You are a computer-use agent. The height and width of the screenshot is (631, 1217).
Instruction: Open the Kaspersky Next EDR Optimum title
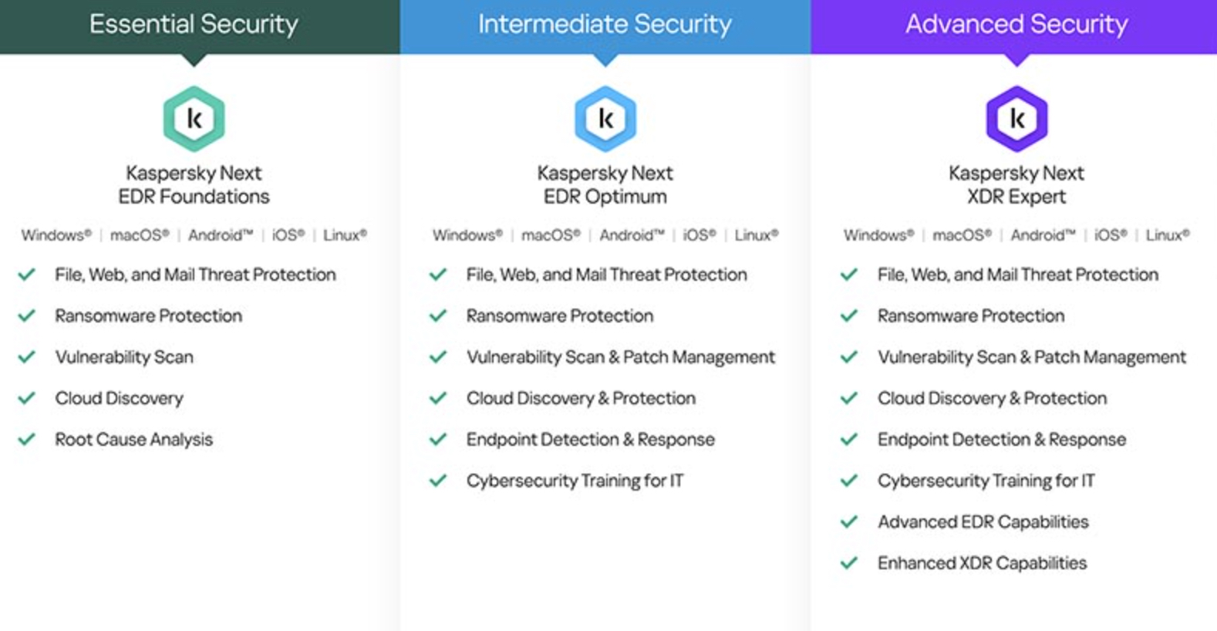coord(605,184)
